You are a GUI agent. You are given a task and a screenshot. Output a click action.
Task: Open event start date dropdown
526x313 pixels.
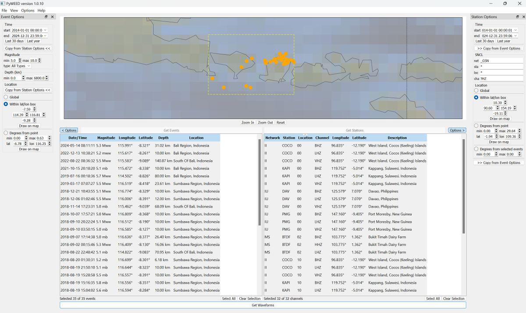point(45,30)
